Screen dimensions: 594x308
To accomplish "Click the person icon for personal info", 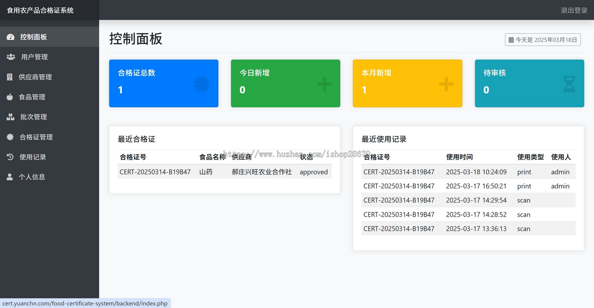I will 9,176.
